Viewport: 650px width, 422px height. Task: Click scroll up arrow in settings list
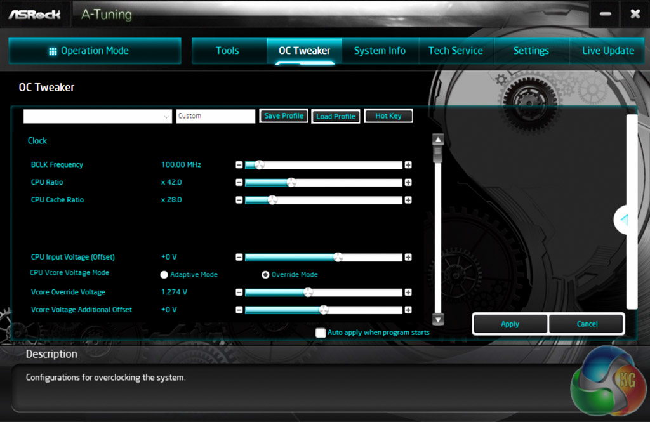(x=438, y=139)
